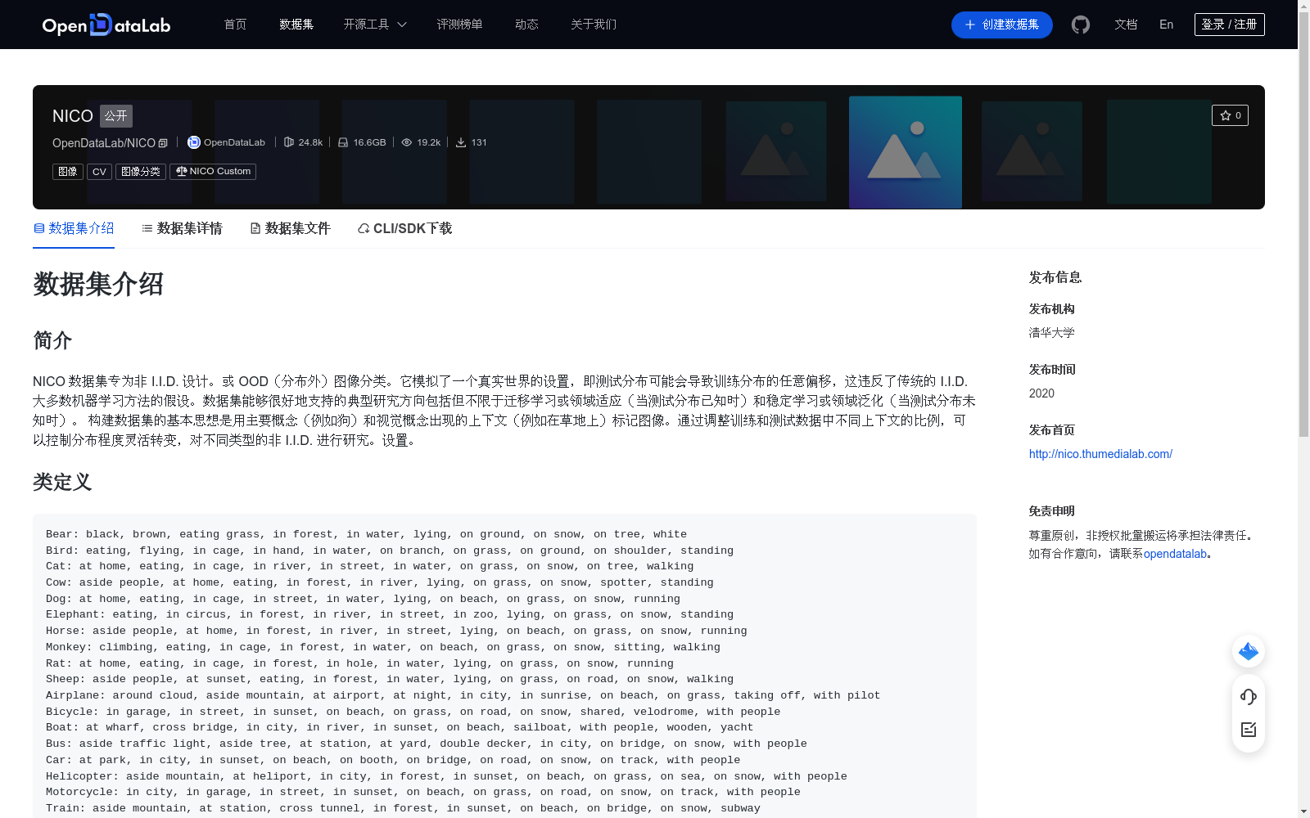This screenshot has width=1310, height=818.
Task: Open 关于我们 in navigation
Action: [x=594, y=25]
